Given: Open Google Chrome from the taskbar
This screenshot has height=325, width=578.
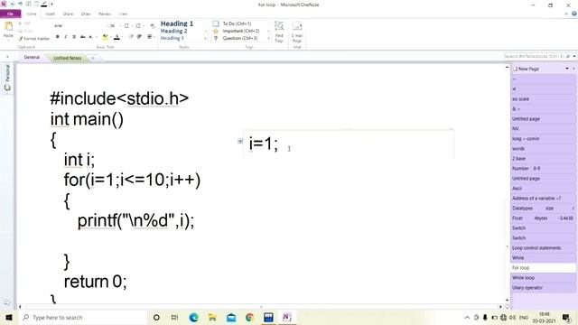Looking at the screenshot, I should (249, 317).
